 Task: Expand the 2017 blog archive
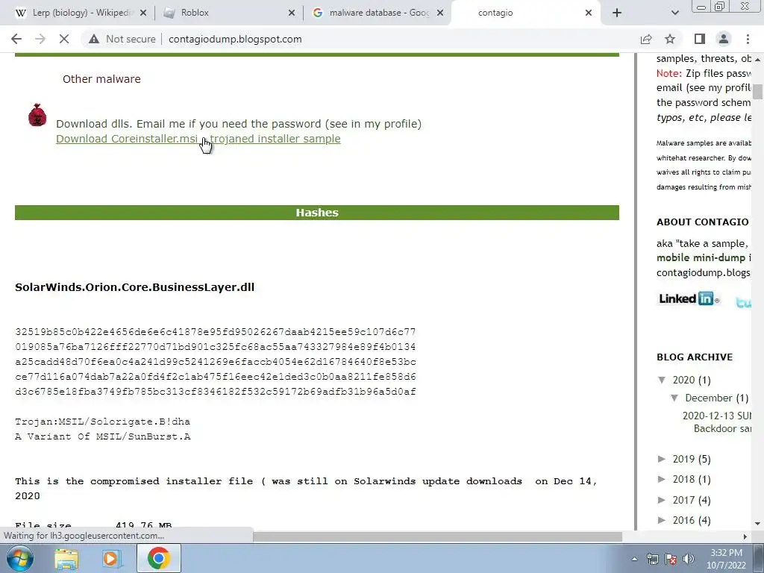click(x=662, y=499)
